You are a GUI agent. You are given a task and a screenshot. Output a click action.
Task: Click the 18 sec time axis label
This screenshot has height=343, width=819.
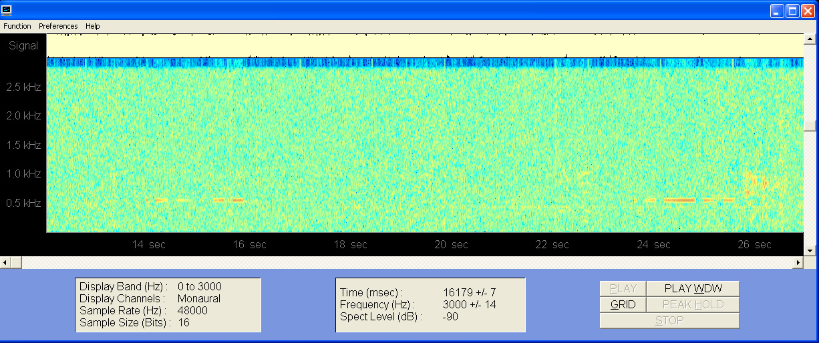(x=351, y=245)
